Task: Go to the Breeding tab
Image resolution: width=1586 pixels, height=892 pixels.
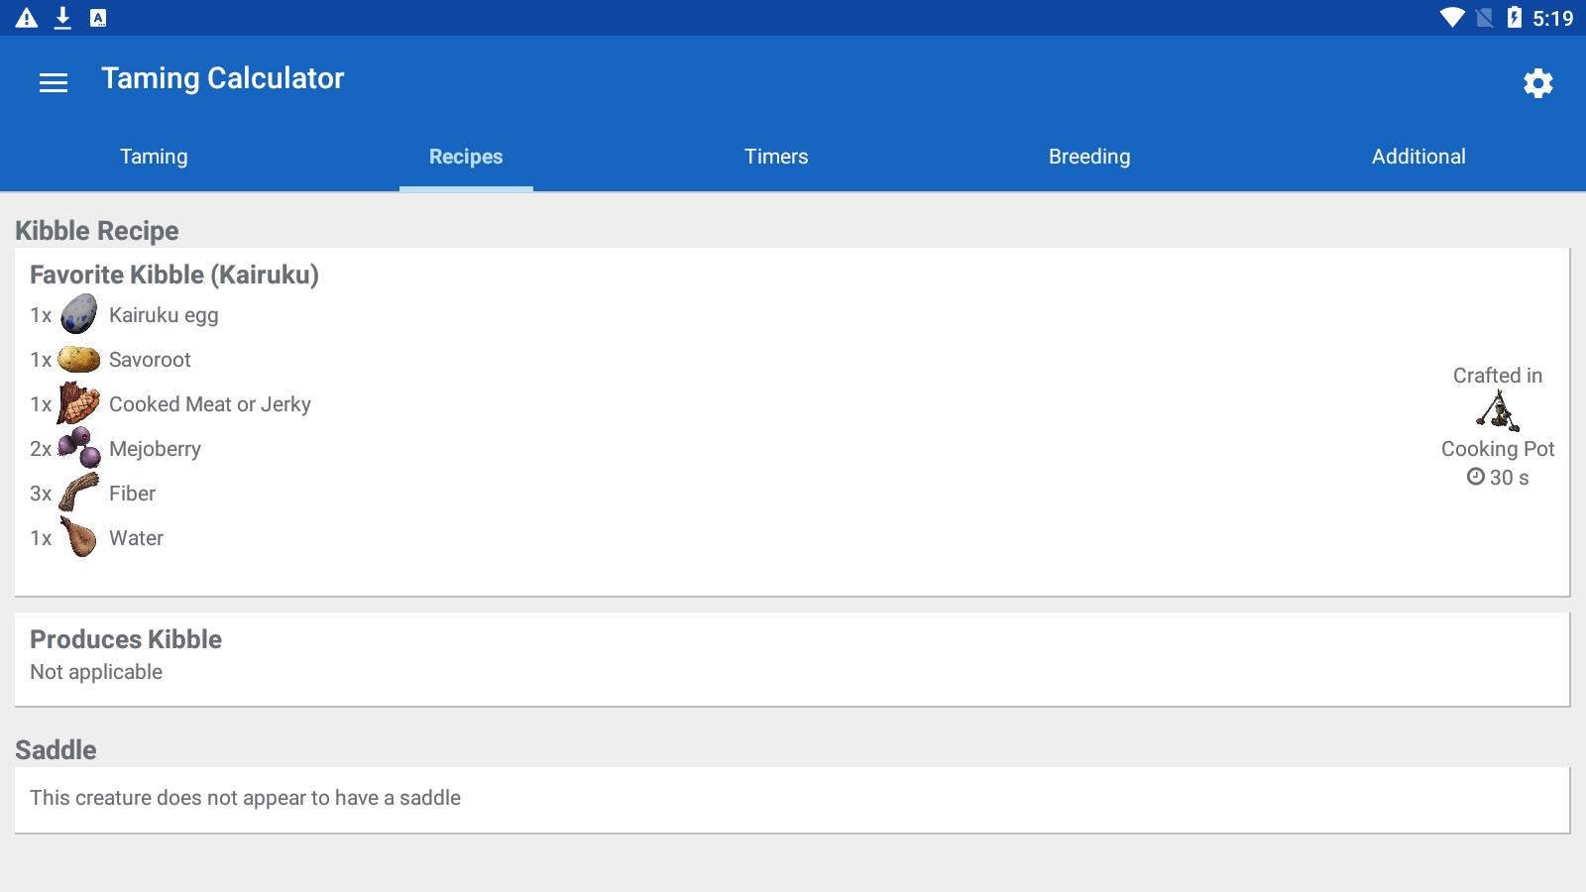Action: [1089, 157]
